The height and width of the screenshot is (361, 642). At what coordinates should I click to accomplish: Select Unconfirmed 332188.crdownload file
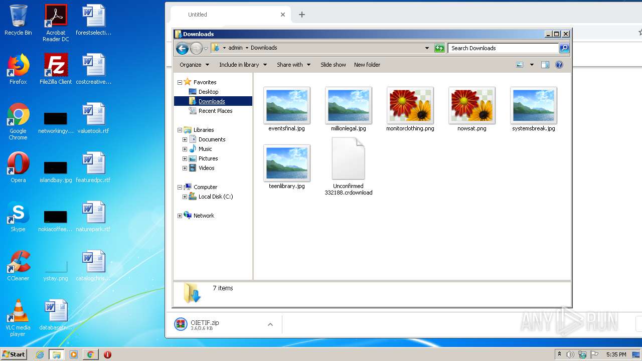point(349,166)
